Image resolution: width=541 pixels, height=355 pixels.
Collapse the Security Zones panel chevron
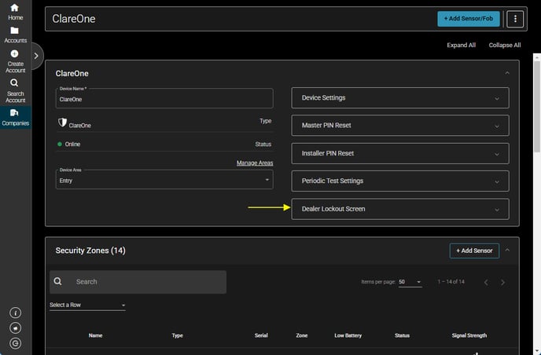coord(507,251)
